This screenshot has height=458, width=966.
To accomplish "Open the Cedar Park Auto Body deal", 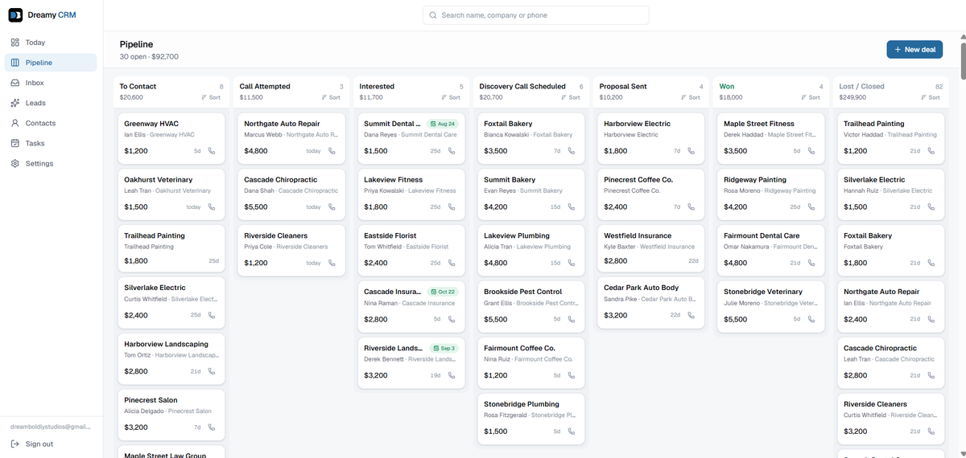I will (x=651, y=305).
